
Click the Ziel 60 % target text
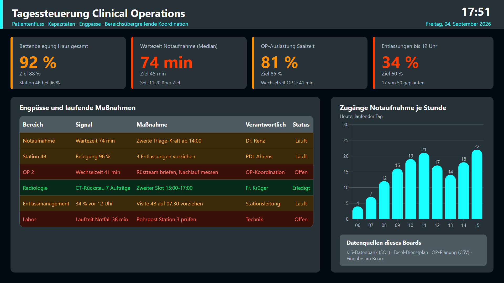click(x=392, y=74)
